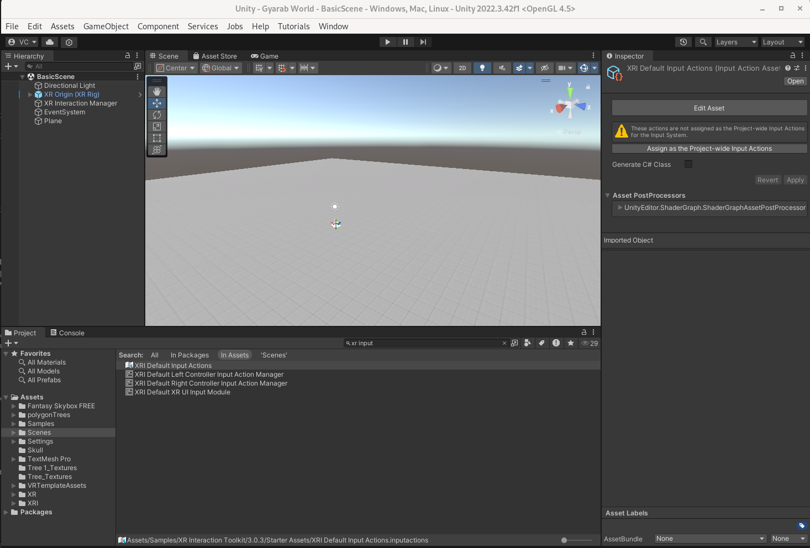Select the Scale tool in scene toolbar
Image resolution: width=810 pixels, height=548 pixels.
coord(157,127)
